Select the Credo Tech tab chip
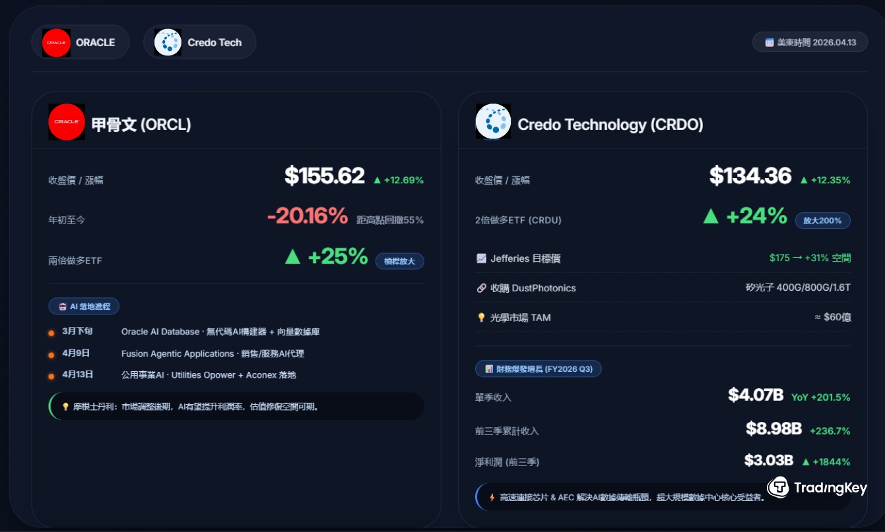Viewport: 885px width, 532px height. [x=199, y=42]
